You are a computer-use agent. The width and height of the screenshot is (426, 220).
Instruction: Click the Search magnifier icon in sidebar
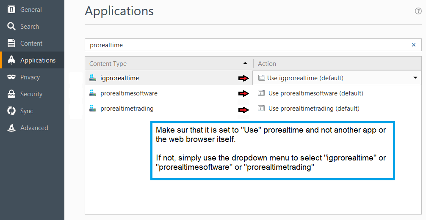[11, 27]
